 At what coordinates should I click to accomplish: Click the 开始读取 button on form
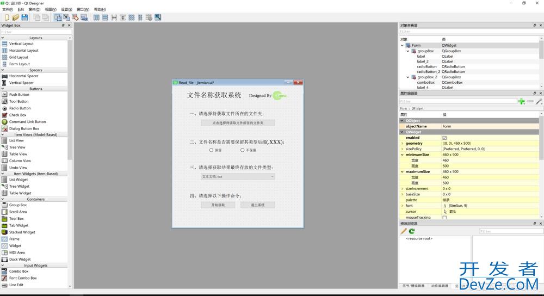[x=218, y=205]
